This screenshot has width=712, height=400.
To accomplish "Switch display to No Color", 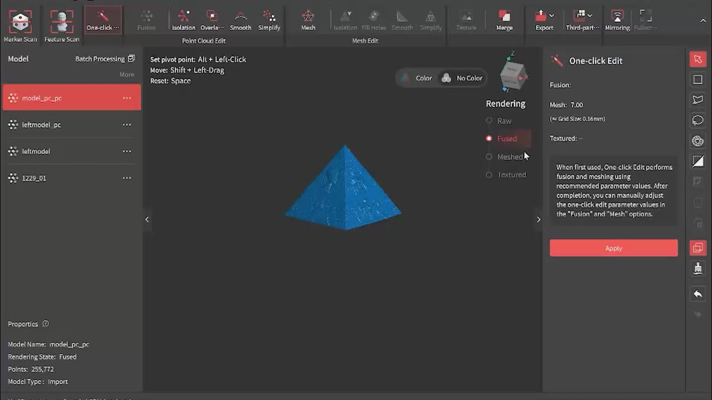I will pos(462,78).
